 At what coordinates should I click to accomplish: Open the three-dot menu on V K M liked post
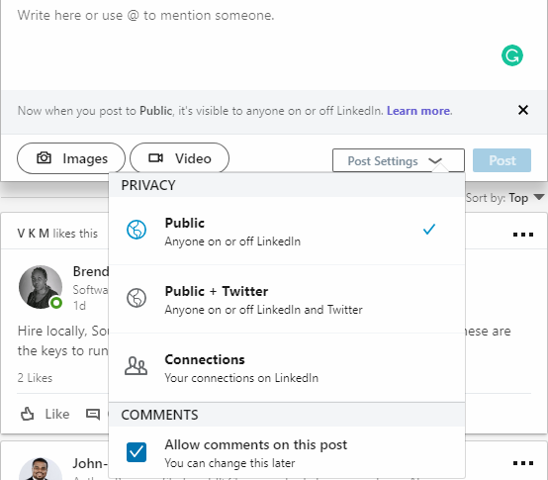[523, 235]
